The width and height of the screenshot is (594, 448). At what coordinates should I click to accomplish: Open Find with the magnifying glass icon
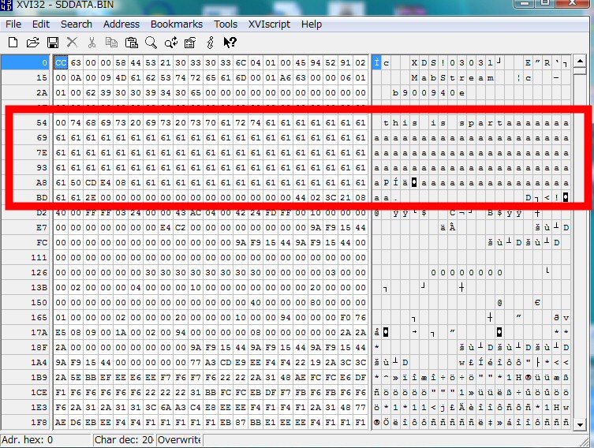(x=151, y=42)
